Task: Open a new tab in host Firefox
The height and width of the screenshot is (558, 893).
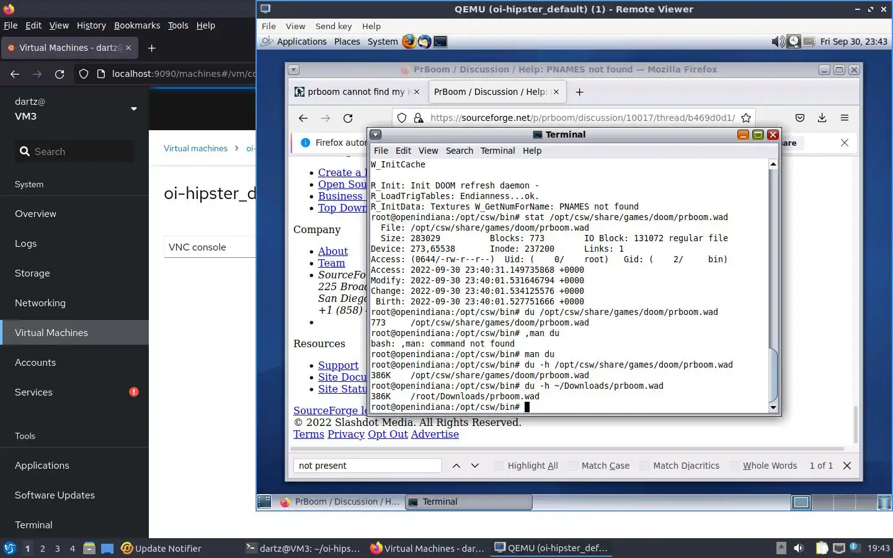Action: coord(152,48)
